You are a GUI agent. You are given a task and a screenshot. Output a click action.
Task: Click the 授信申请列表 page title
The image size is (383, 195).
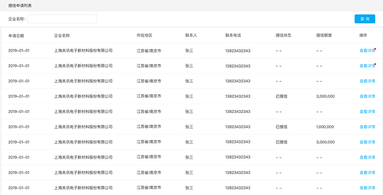[20, 6]
